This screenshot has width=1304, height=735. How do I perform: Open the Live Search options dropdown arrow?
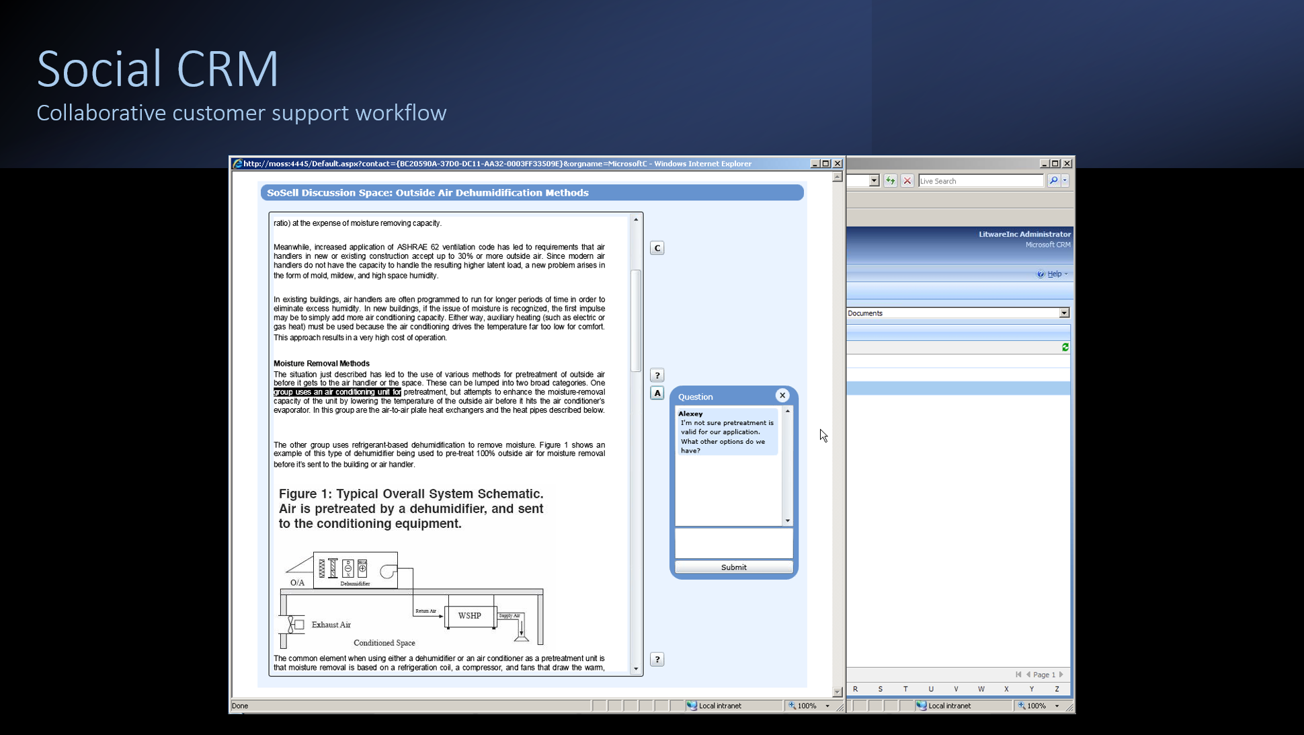pyautogui.click(x=1065, y=181)
